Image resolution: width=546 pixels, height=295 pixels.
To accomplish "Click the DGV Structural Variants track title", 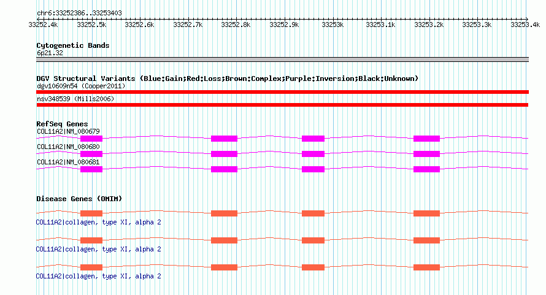I will pos(227,79).
